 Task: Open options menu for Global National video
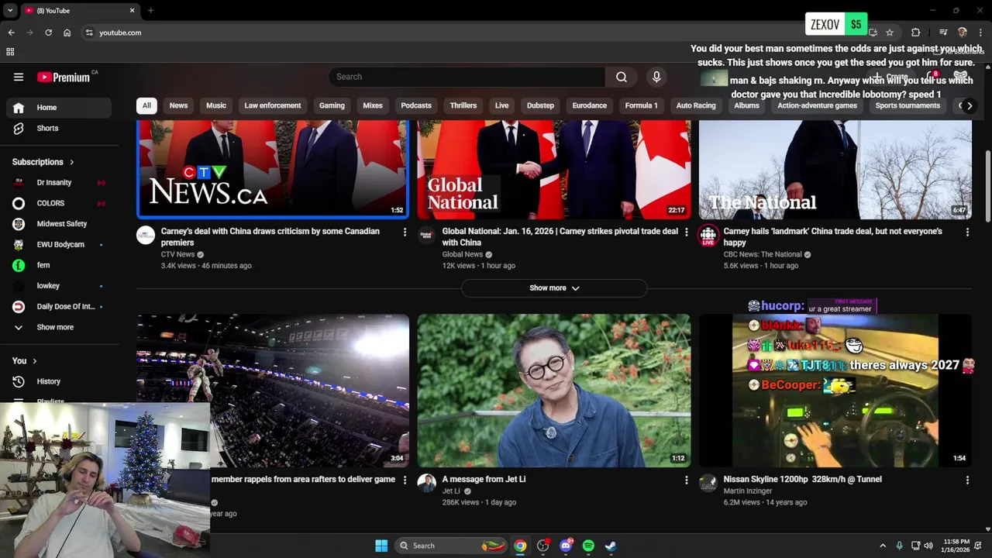coord(686,232)
